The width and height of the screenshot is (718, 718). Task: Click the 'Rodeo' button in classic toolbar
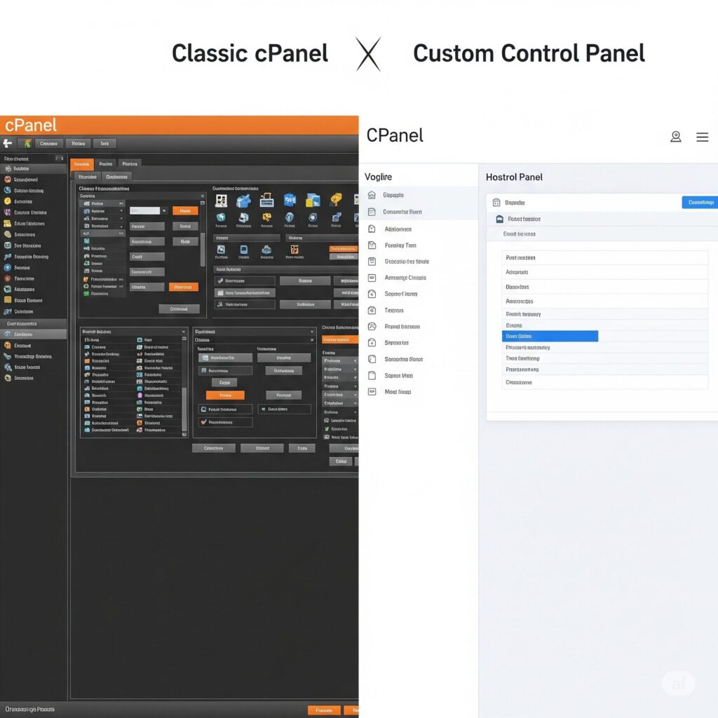pyautogui.click(x=79, y=143)
